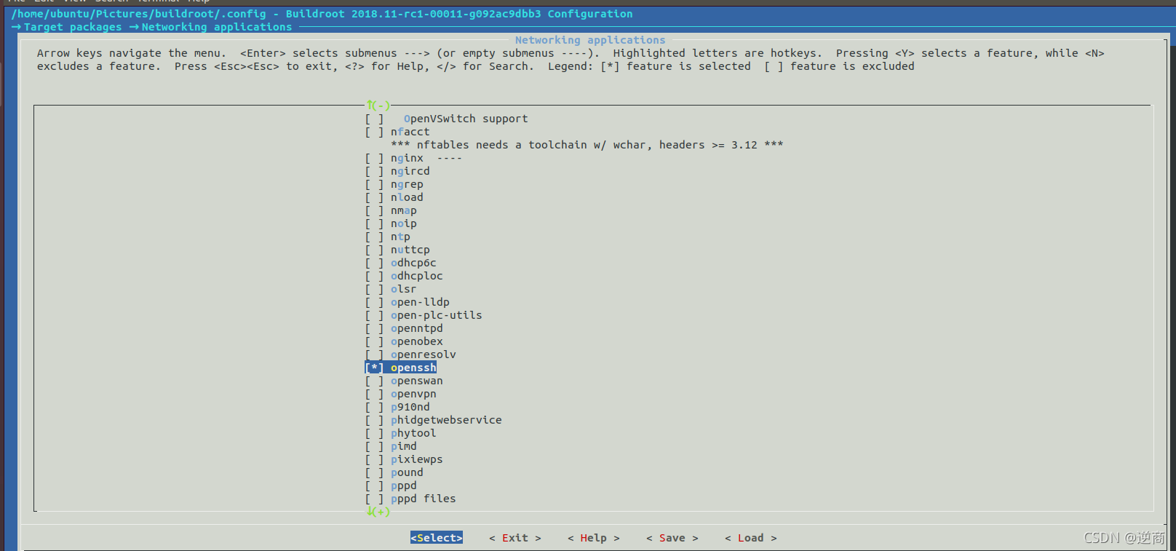Toggle the pppd checkbox
Image resolution: width=1176 pixels, height=551 pixels.
pyautogui.click(x=374, y=485)
